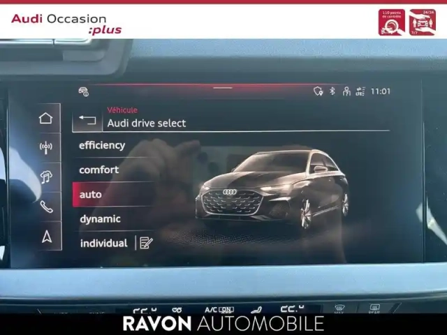Tap the user profile status icon
The height and width of the screenshot is (335, 447).
coord(346,91)
